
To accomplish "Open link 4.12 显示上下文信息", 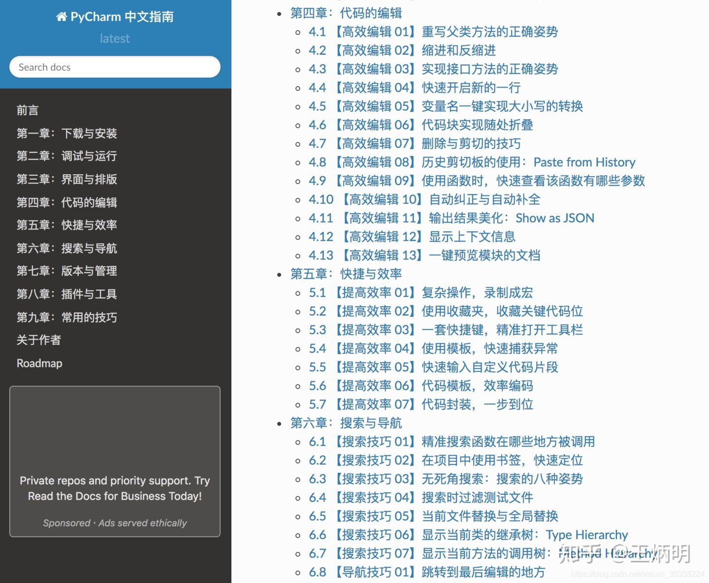I will point(412,237).
